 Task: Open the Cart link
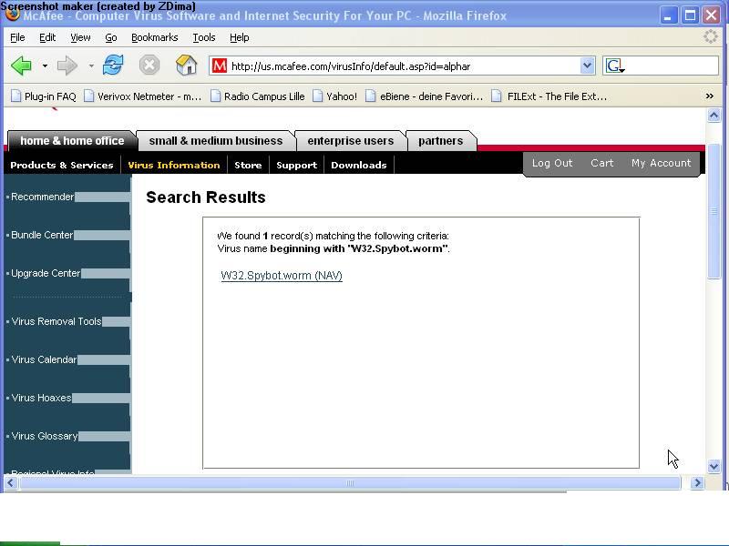click(x=602, y=163)
